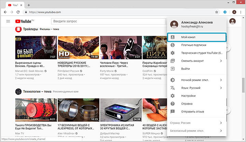Choose Выйти to sign out
This screenshot has height=142, width=246.
(197, 69)
